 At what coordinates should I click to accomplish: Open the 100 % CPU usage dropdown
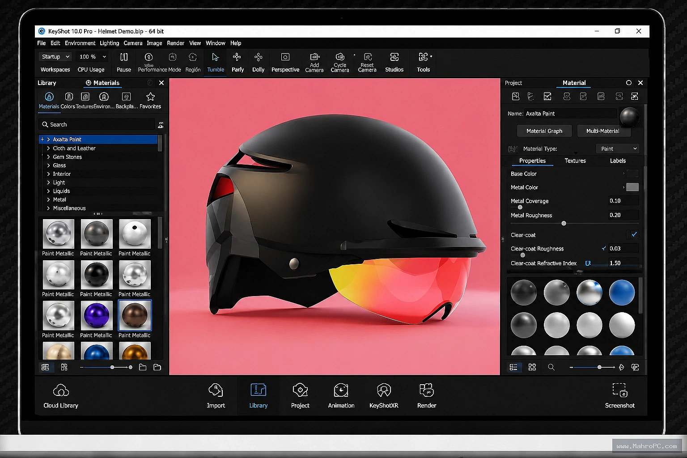coord(93,57)
